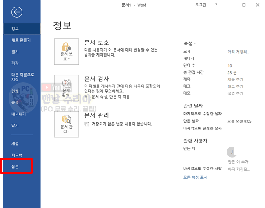265x208 pixels.
Task: Click 마지막으로 인쇄한 날짜 label
Action: point(203,128)
